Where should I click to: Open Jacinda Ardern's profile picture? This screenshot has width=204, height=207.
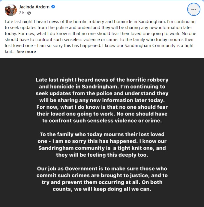tap(11, 10)
